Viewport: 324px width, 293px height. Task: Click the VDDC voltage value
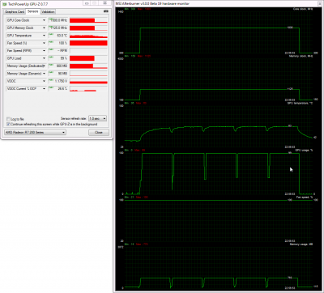(x=58, y=81)
